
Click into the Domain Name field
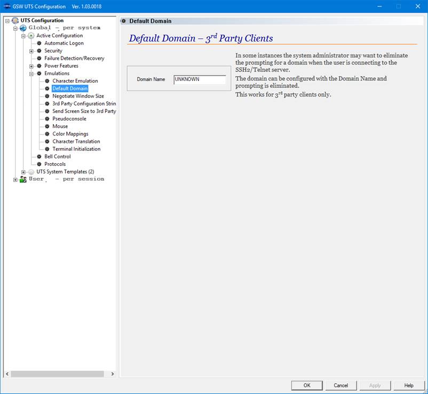click(200, 79)
